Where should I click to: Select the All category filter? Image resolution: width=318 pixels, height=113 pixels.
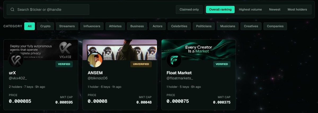(x=29, y=26)
